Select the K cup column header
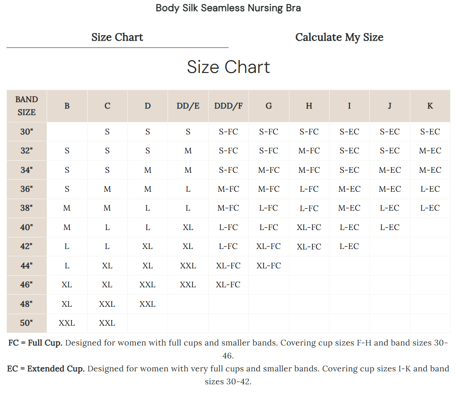 coord(430,106)
